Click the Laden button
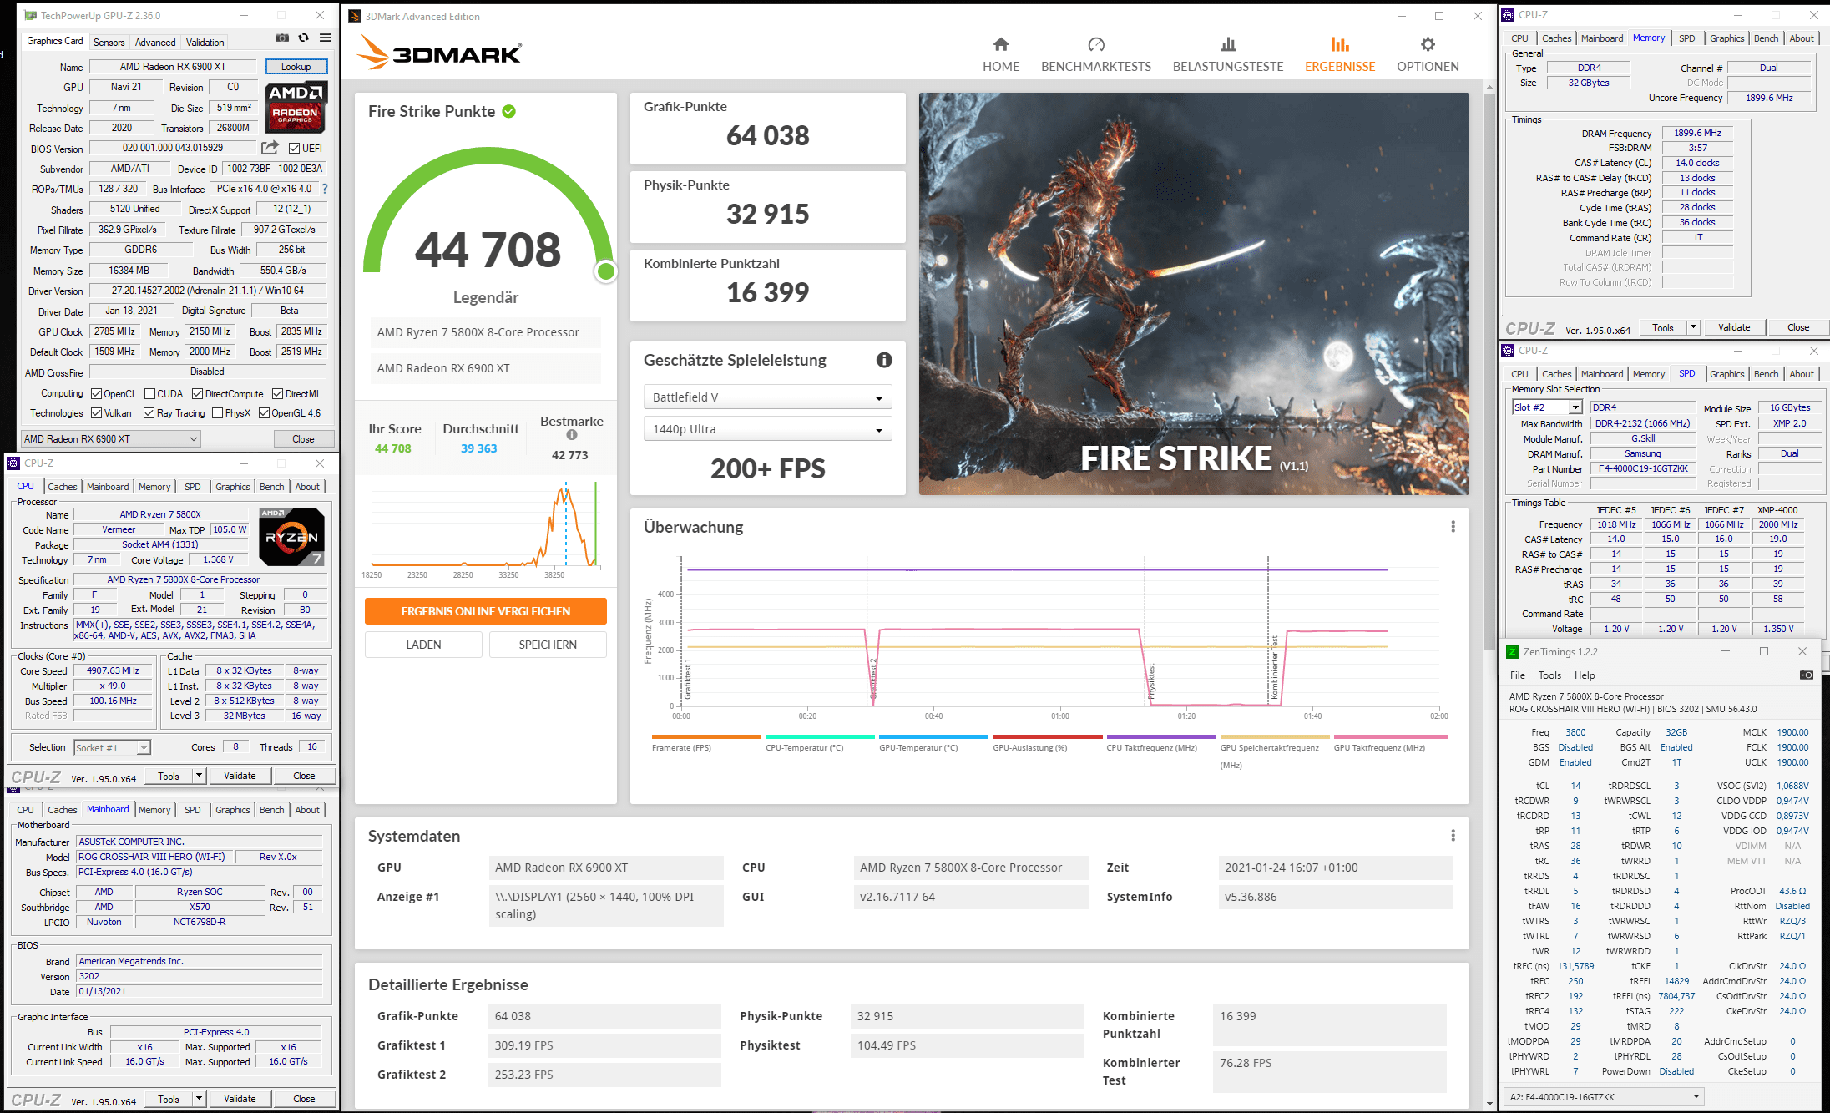The height and width of the screenshot is (1113, 1830). point(423,645)
